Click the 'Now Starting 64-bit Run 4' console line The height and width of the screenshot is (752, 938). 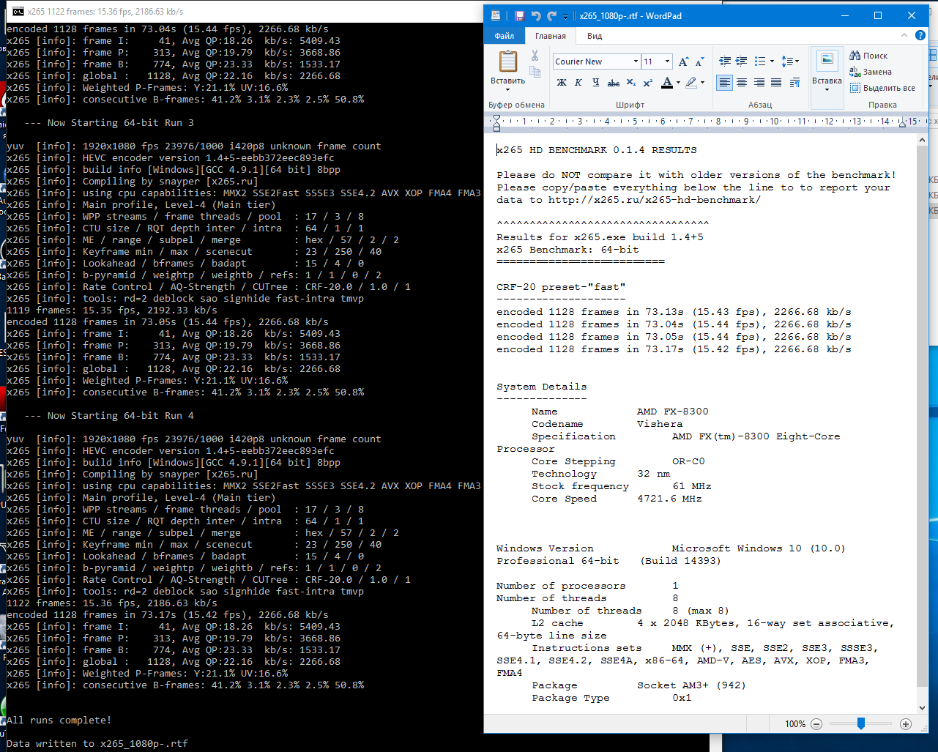[109, 416]
